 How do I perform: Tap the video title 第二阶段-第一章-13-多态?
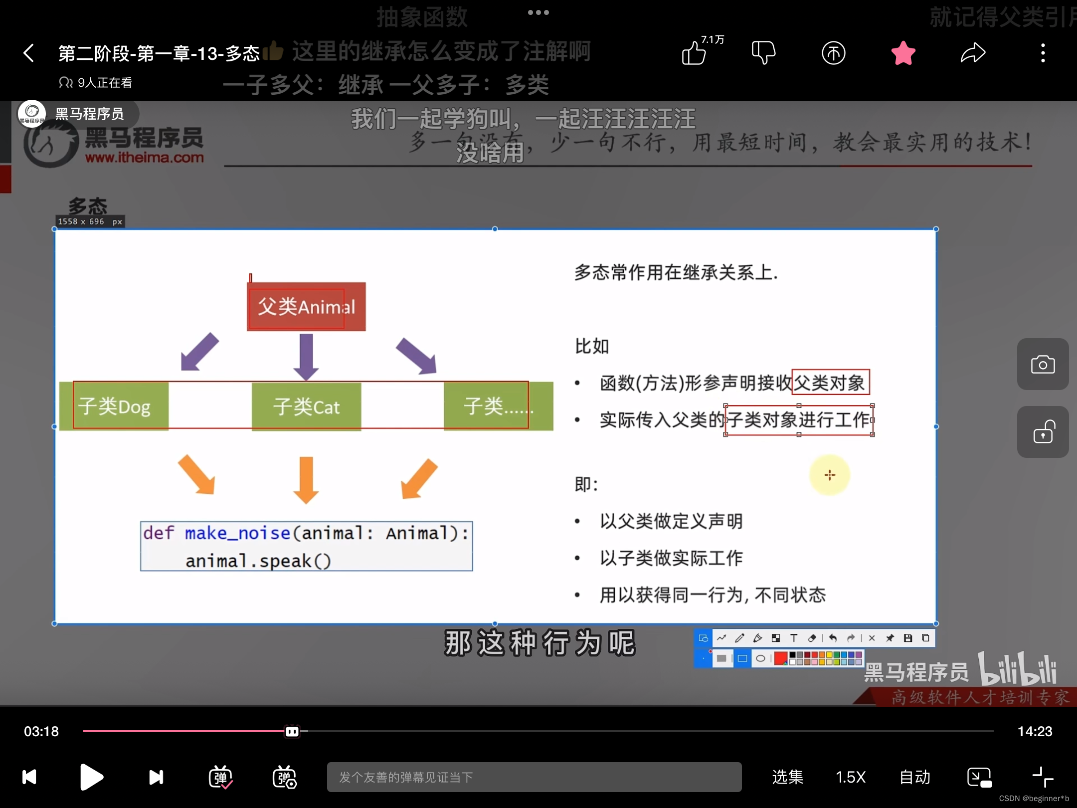click(x=159, y=53)
